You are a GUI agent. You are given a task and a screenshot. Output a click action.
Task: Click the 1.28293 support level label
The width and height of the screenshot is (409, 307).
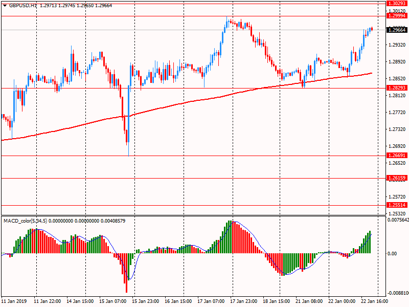tap(397, 87)
